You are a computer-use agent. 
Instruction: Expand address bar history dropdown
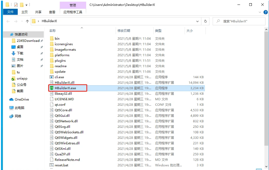(197, 21)
